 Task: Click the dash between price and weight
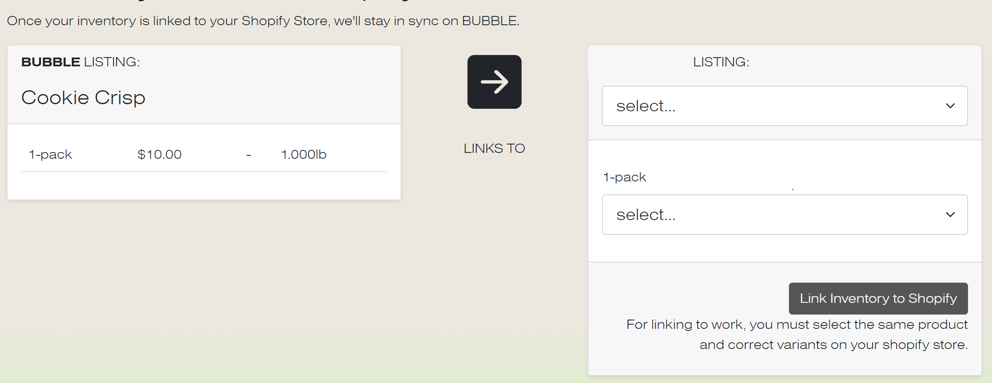tap(249, 155)
